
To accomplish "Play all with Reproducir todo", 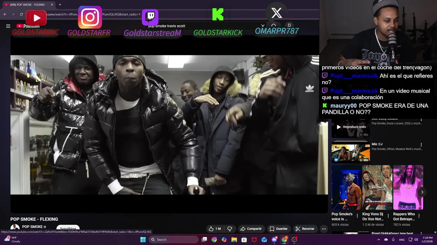I will [351, 127].
